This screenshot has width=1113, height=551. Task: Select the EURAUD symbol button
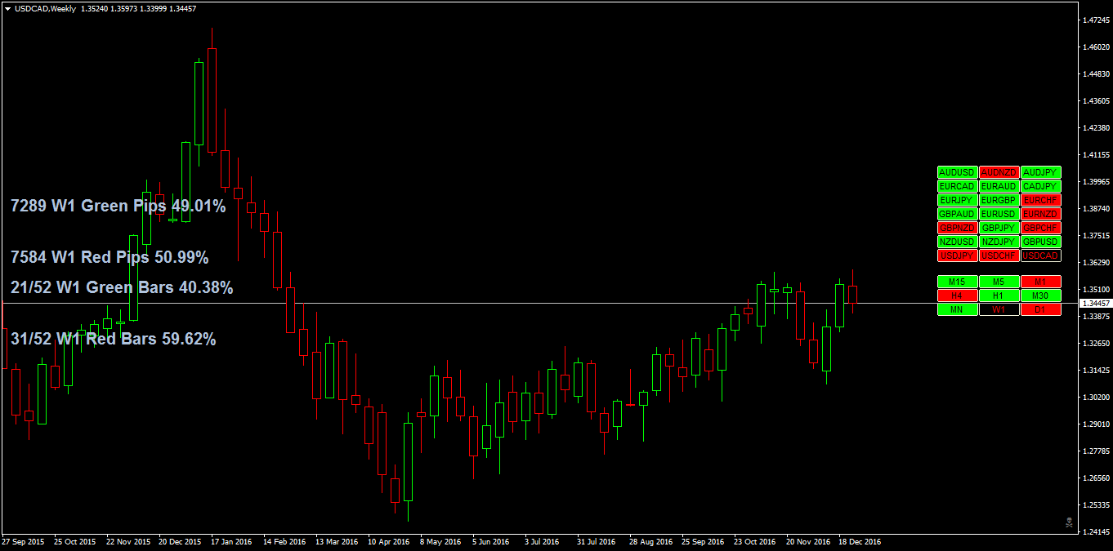click(x=999, y=186)
